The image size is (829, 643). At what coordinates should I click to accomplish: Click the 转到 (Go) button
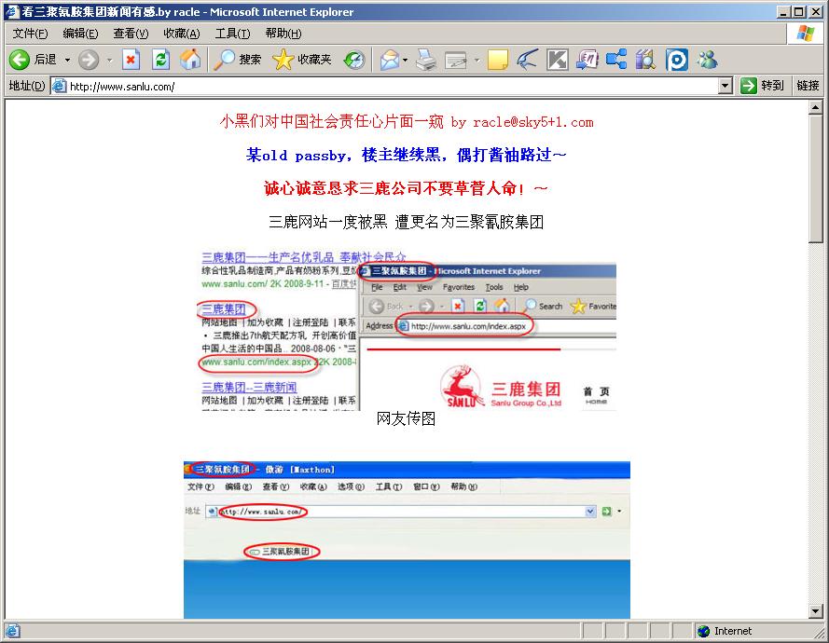click(x=762, y=86)
